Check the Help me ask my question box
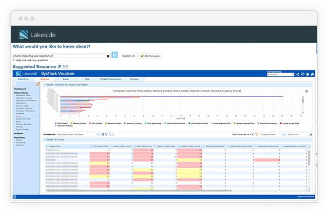 [x=14, y=60]
